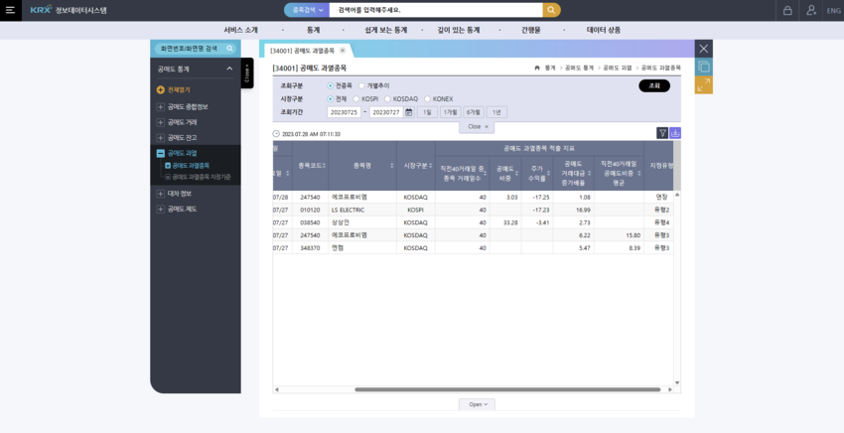The width and height of the screenshot is (844, 433).
Task: Open the 깊이 있는 통계 menu
Action: 459,30
